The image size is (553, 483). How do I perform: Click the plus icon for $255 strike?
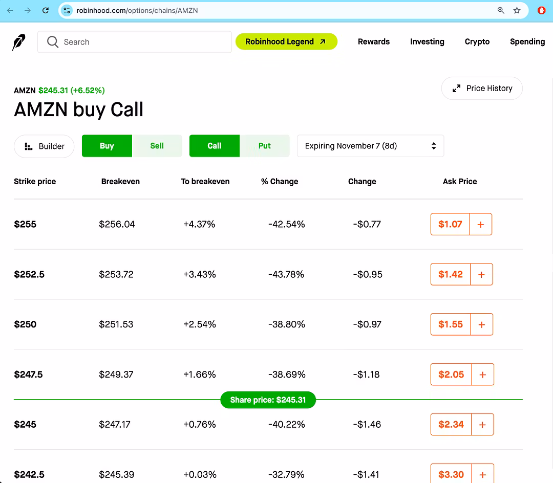(481, 224)
